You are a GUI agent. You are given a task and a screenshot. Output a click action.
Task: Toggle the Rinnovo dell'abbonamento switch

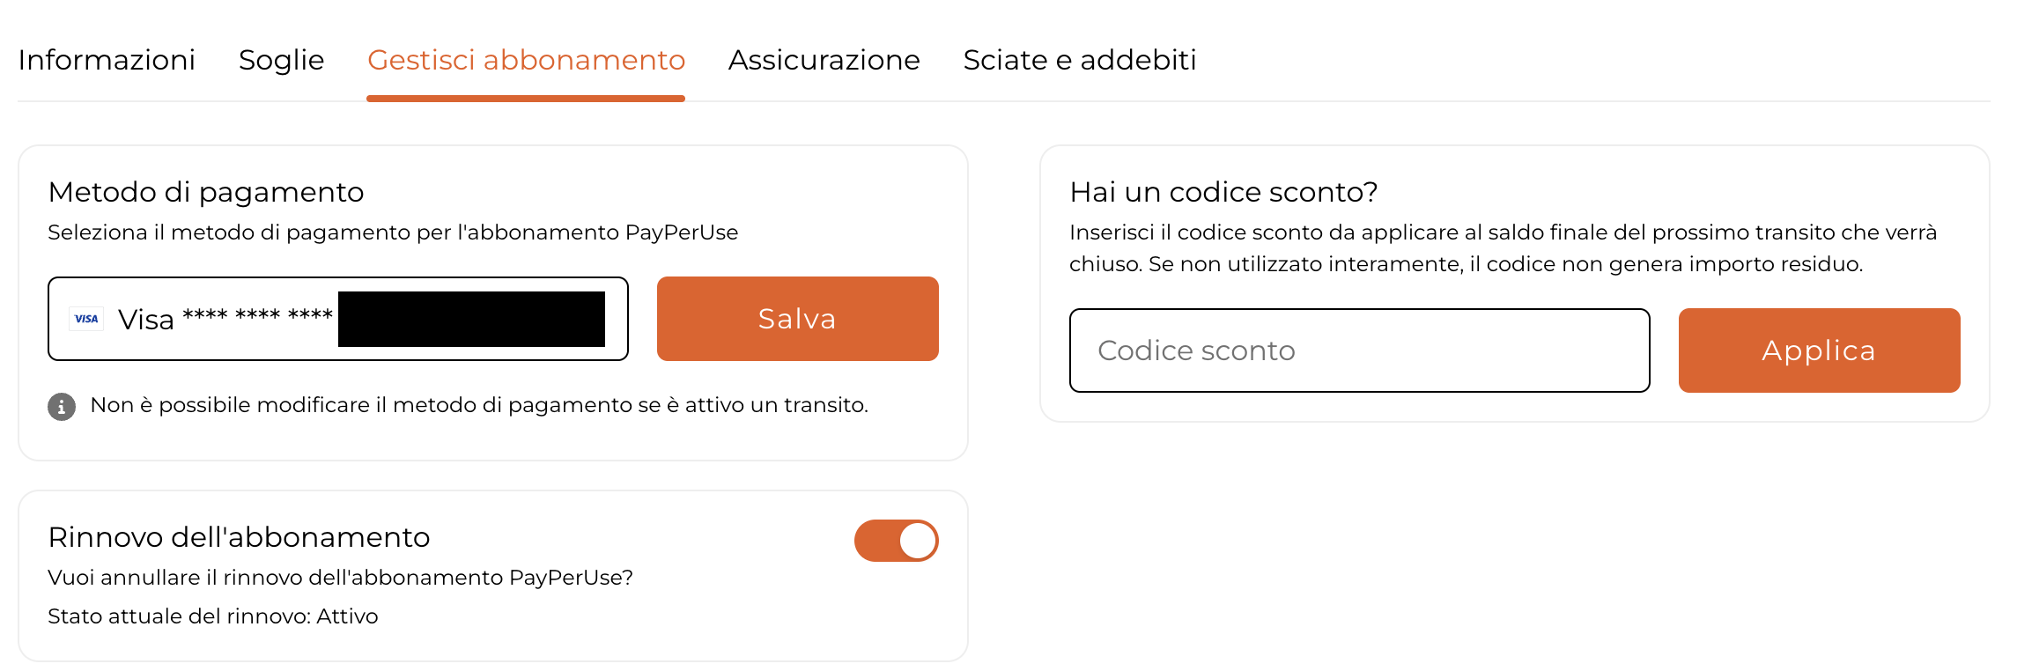coord(896,541)
